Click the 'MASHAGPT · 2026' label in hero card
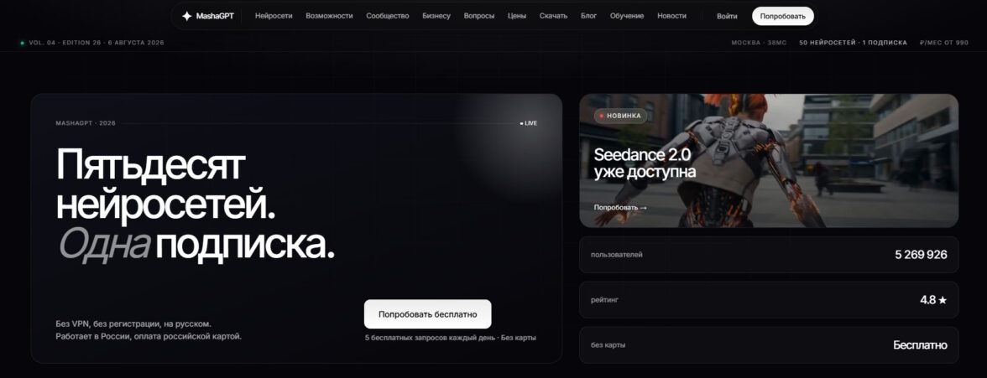Screen dimensions: 987x378 click(86, 123)
